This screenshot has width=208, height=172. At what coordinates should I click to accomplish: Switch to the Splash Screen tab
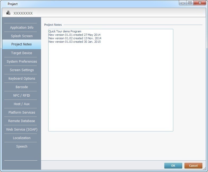(22, 36)
